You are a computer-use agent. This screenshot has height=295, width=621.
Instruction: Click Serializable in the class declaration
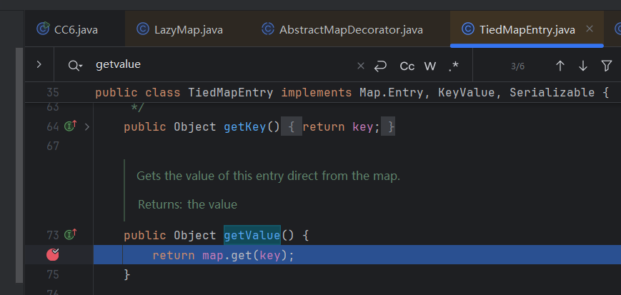pos(552,93)
